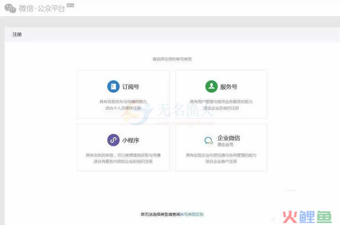Choose the 小程序 account type title
This screenshot has height=225, width=340.
pyautogui.click(x=130, y=140)
